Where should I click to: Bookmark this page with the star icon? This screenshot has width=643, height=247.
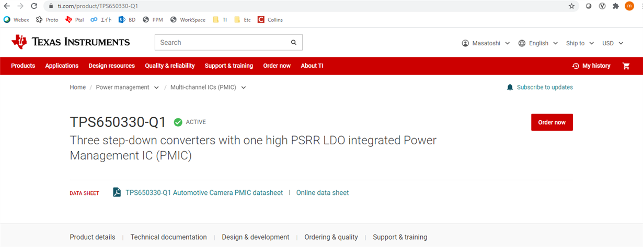tap(571, 6)
